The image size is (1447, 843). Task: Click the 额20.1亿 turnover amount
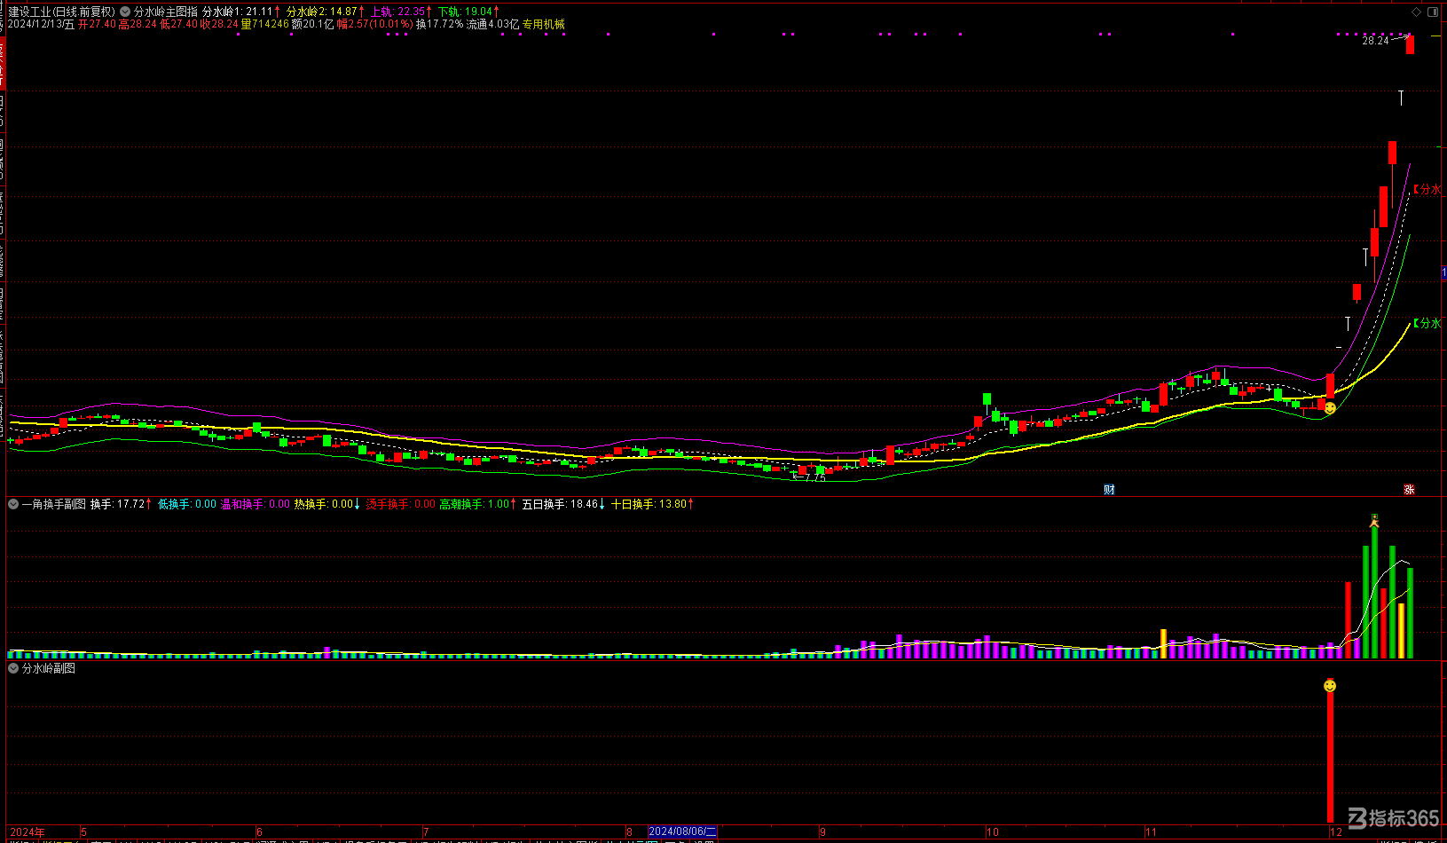point(312,24)
